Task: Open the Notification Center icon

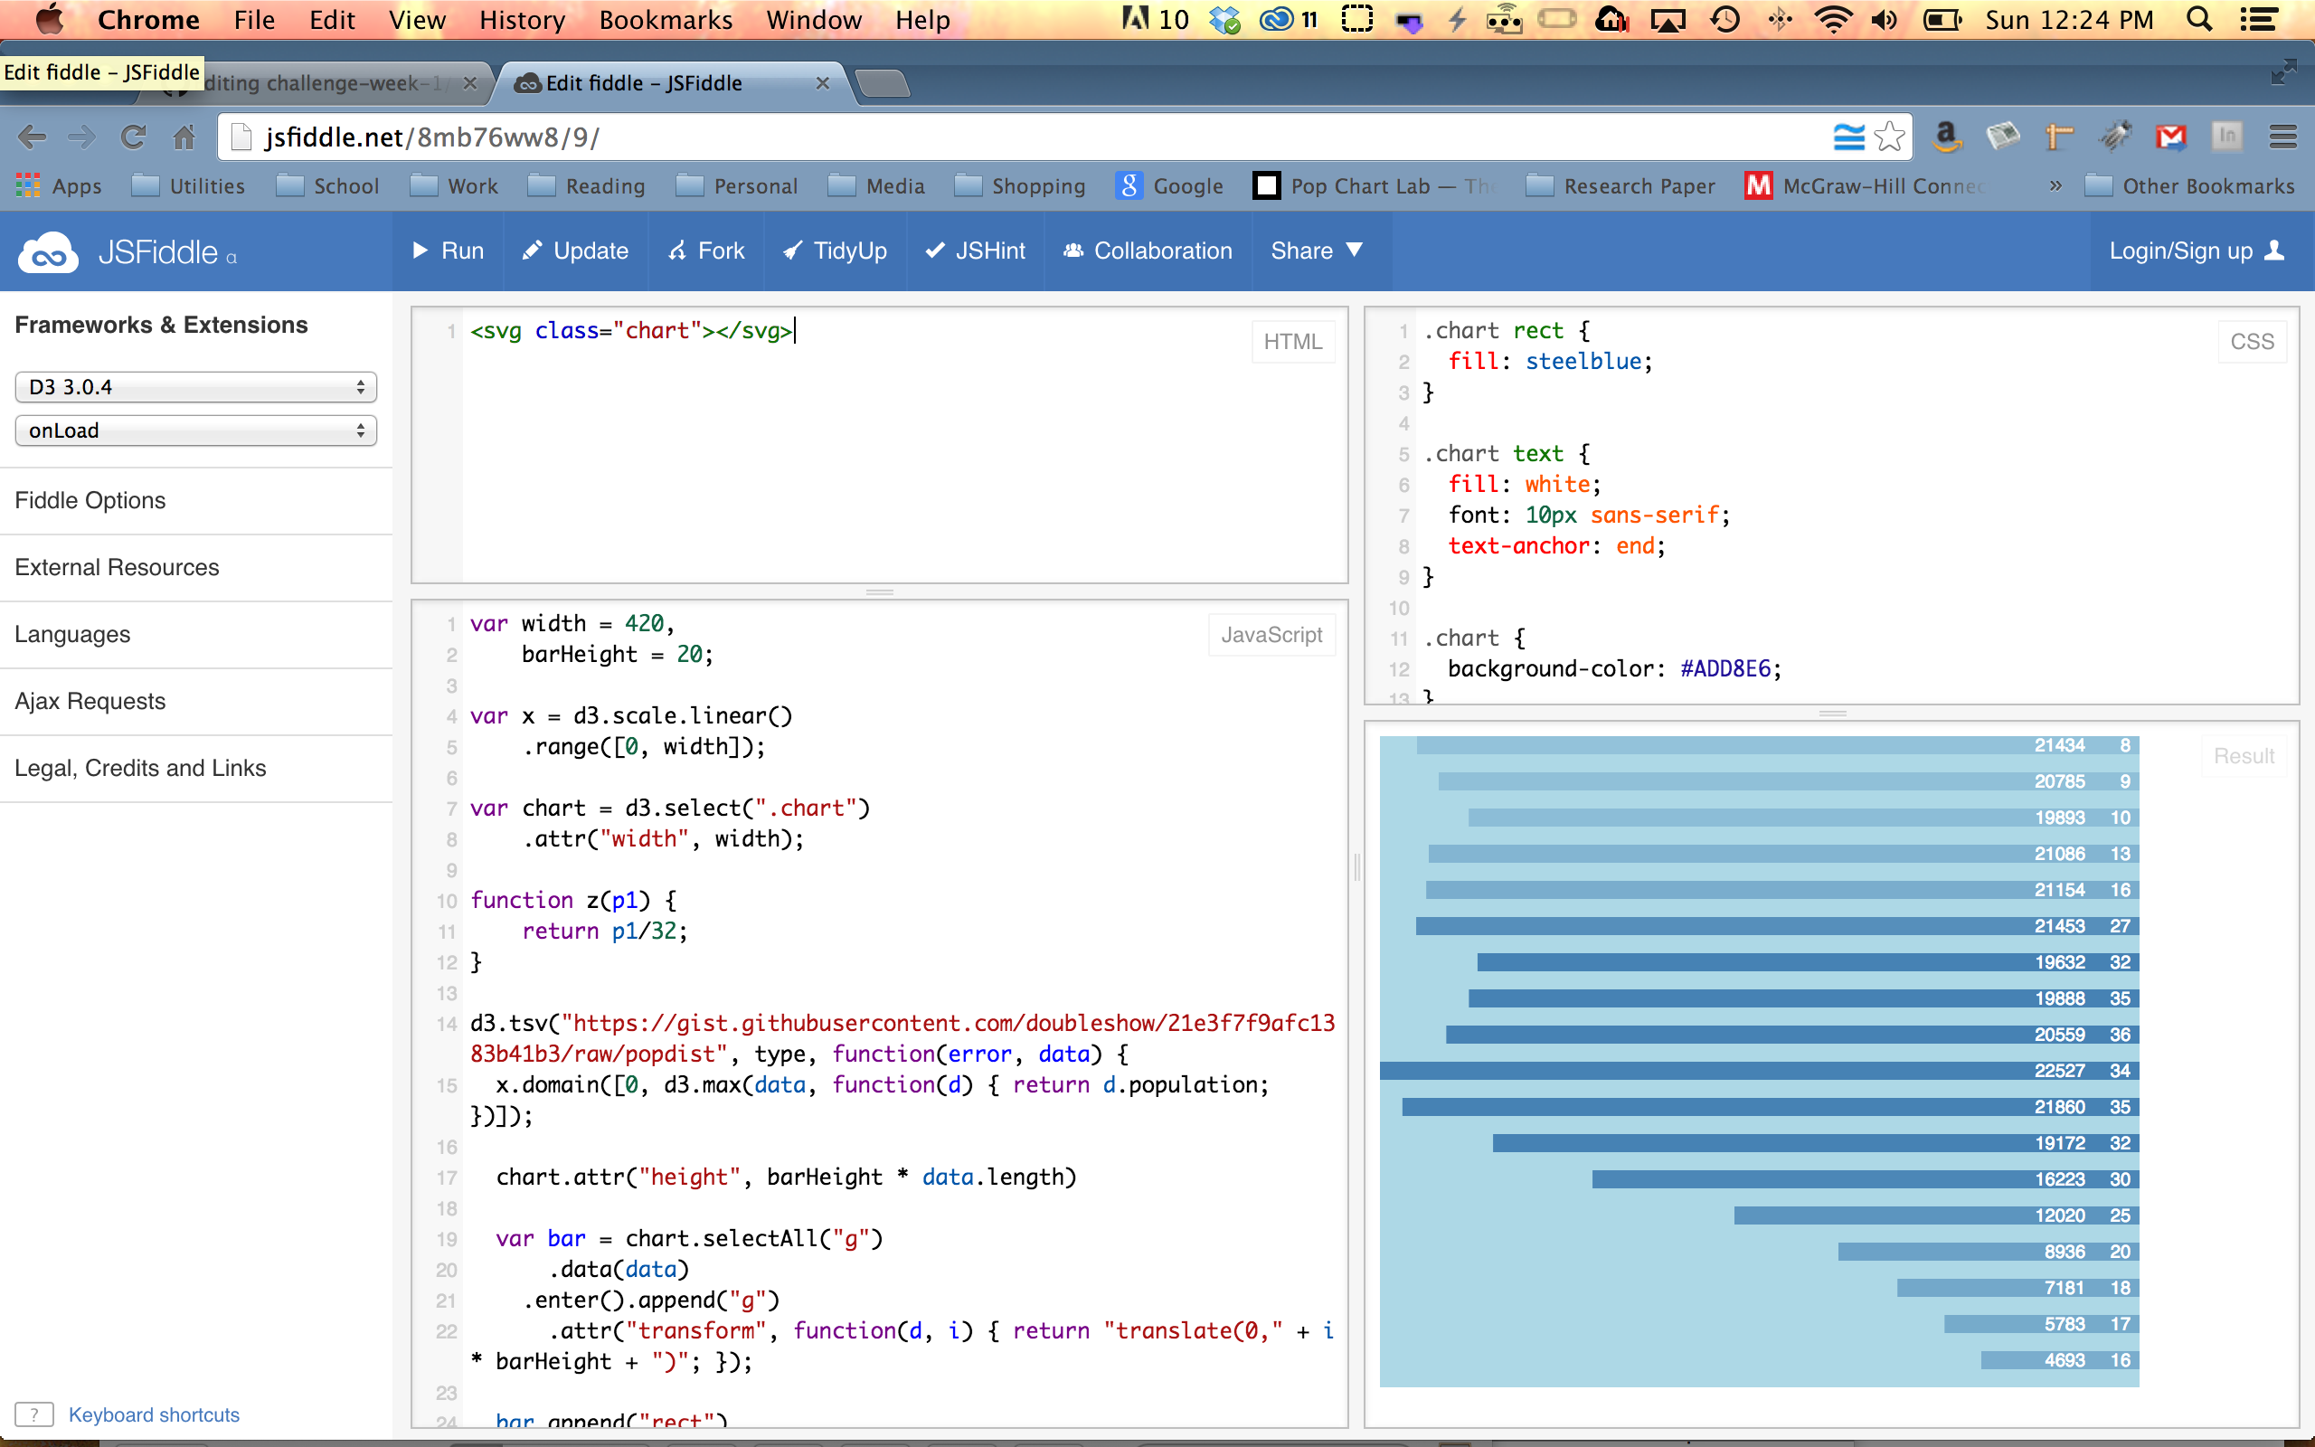Action: pos(2259,19)
